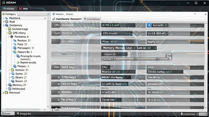Select the 75B90 Aurtoy cell
The height and width of the screenshot is (117, 209).
point(165,72)
